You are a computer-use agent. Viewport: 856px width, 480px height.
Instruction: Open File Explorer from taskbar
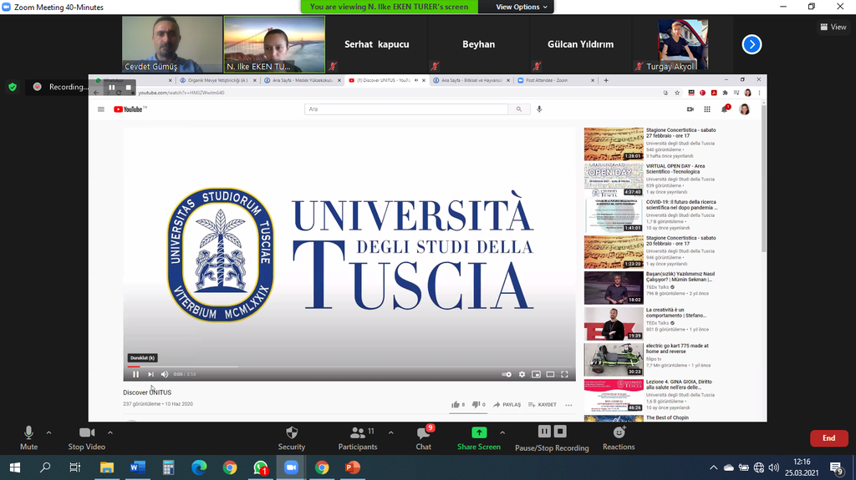click(x=106, y=467)
